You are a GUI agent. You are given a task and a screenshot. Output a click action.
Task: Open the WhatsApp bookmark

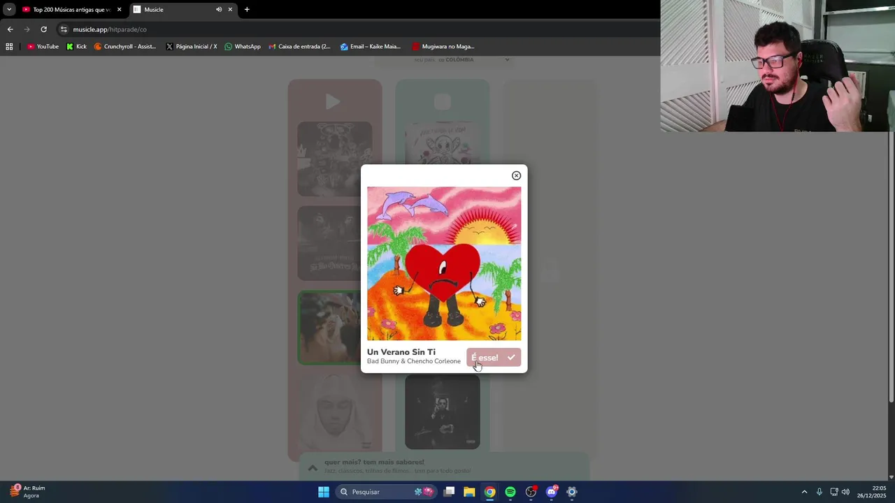click(x=243, y=47)
